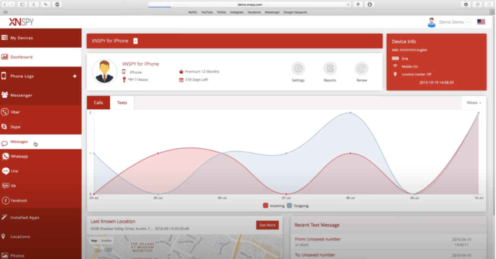Click 318 Days Left text
The image size is (496, 259).
(196, 80)
